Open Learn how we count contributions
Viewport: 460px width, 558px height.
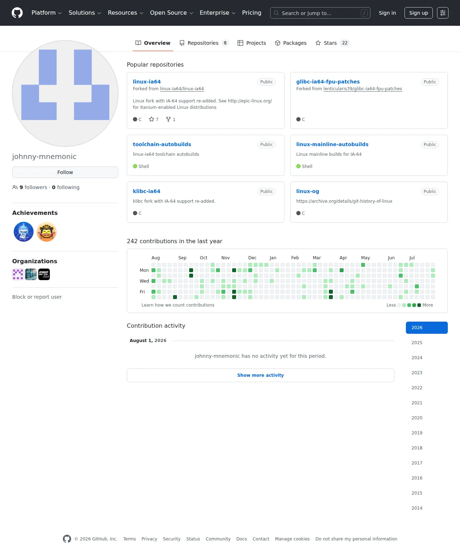tap(178, 305)
